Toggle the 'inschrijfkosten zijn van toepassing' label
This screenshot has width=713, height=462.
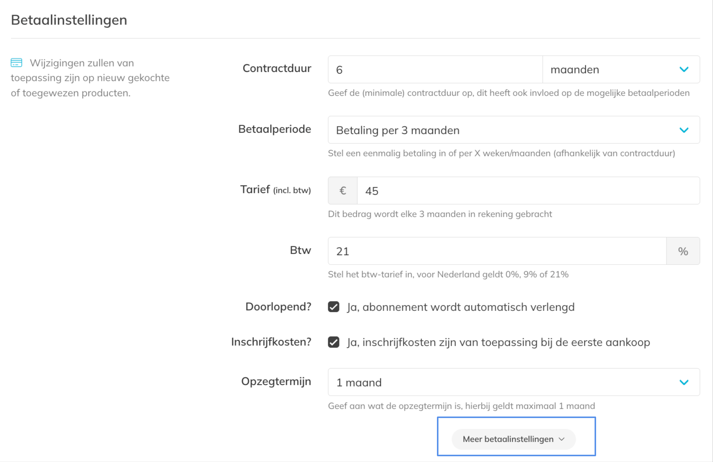498,342
